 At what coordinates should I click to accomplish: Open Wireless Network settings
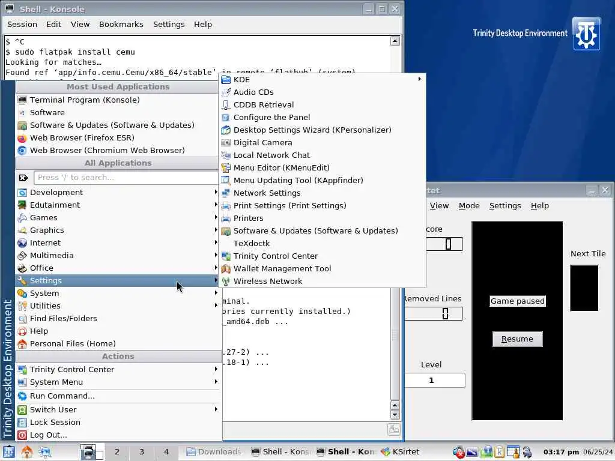click(x=323, y=281)
